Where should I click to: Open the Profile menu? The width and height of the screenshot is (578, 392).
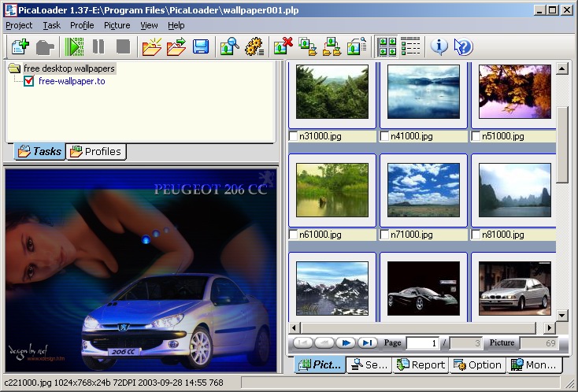point(82,25)
